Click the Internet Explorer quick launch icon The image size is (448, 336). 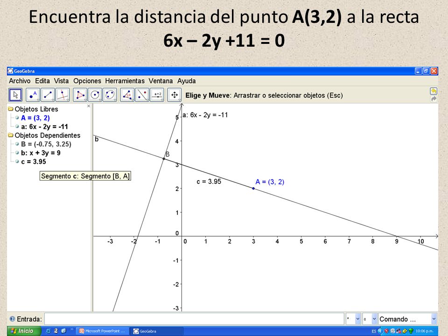click(x=48, y=331)
